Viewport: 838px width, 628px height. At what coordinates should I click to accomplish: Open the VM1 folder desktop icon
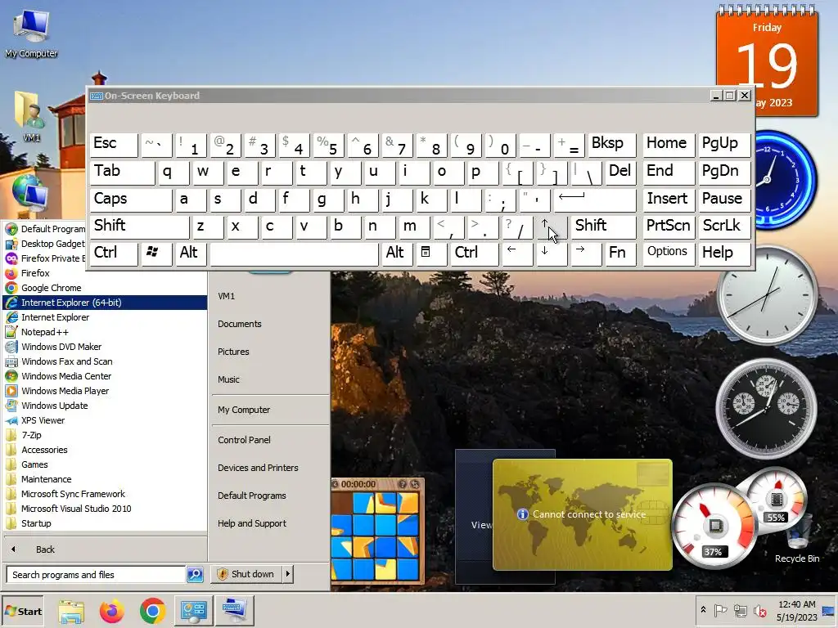point(31,116)
